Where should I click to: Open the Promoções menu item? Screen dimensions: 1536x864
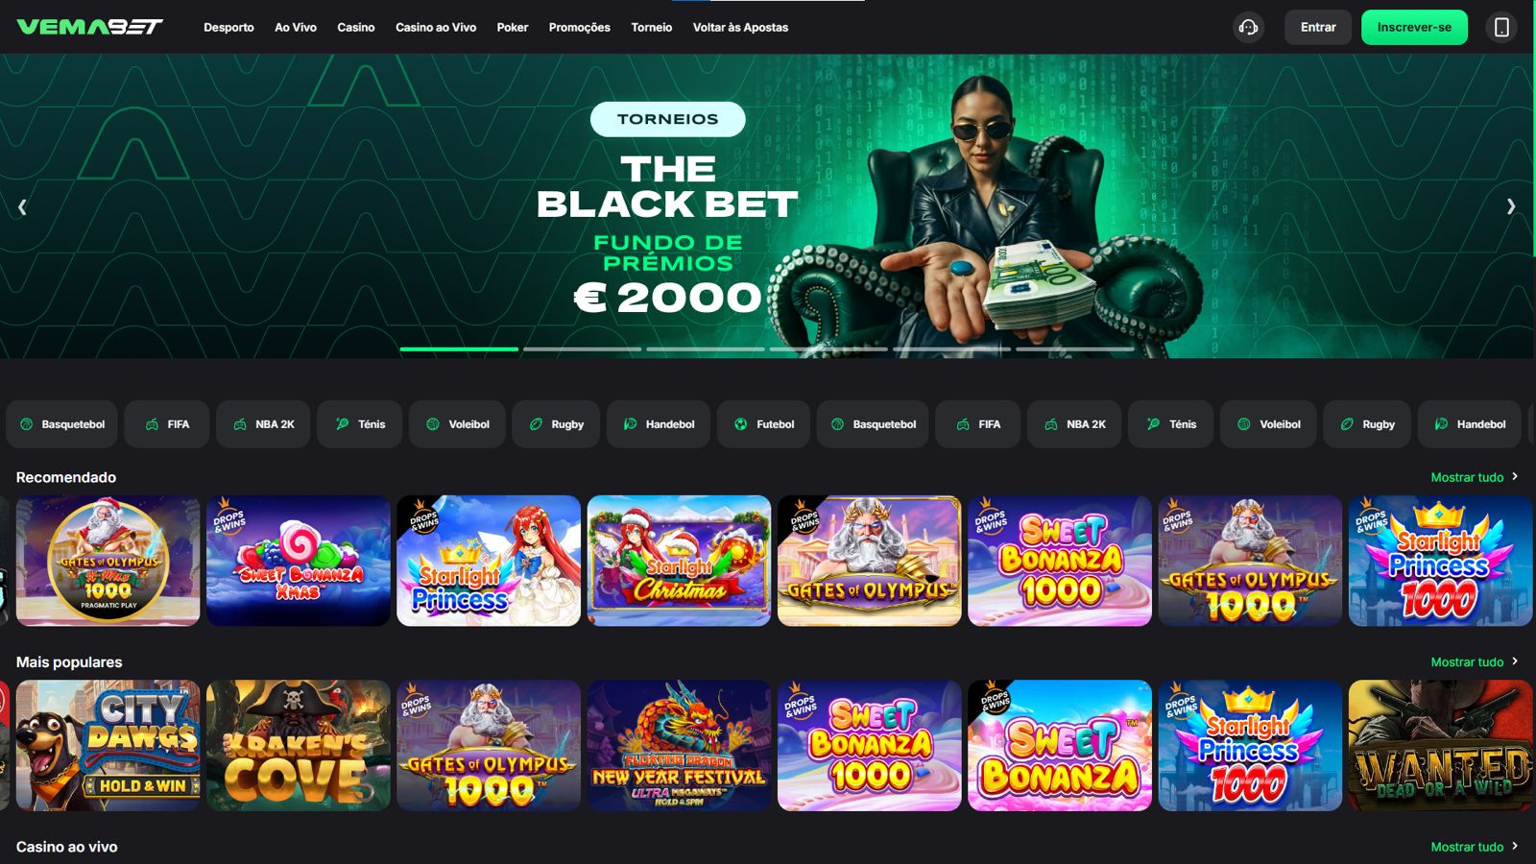(x=580, y=27)
